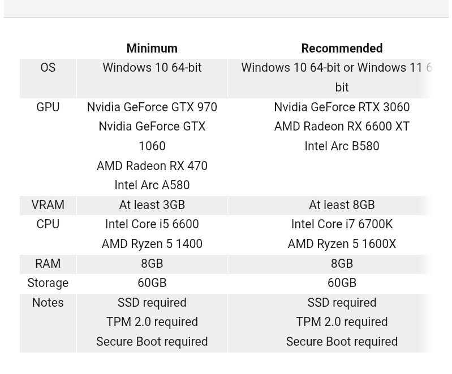Click the Intel Arc A580 entry
452x374 pixels.
coord(152,185)
